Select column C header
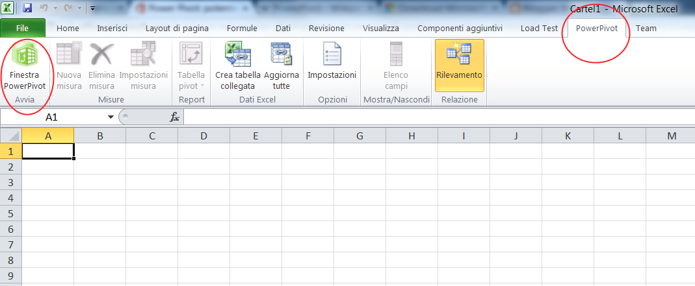Image resolution: width=695 pixels, height=286 pixels. 151,136
